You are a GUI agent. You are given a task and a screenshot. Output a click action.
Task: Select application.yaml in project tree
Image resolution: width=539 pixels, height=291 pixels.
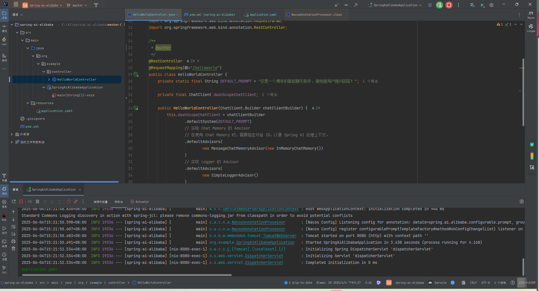[57, 111]
